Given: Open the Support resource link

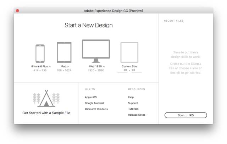Looking at the screenshot, I should (133, 103).
